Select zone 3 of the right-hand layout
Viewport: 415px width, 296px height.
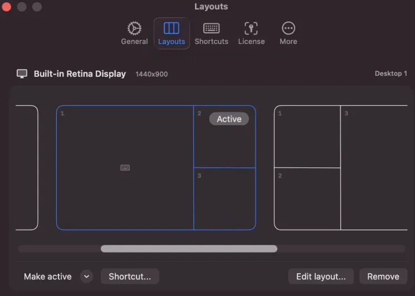pos(374,167)
